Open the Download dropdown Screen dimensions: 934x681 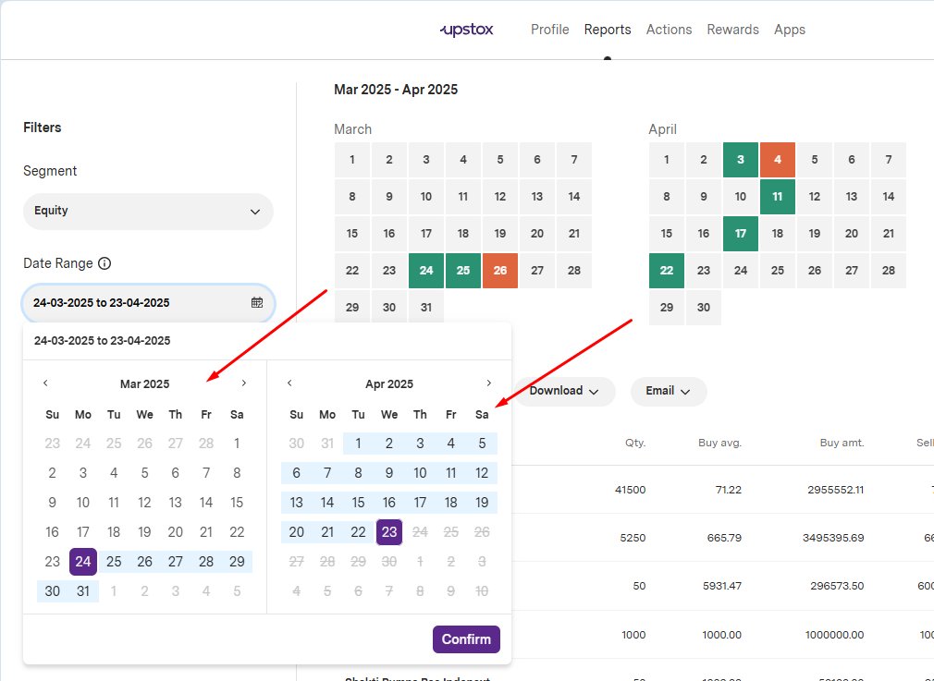click(563, 391)
